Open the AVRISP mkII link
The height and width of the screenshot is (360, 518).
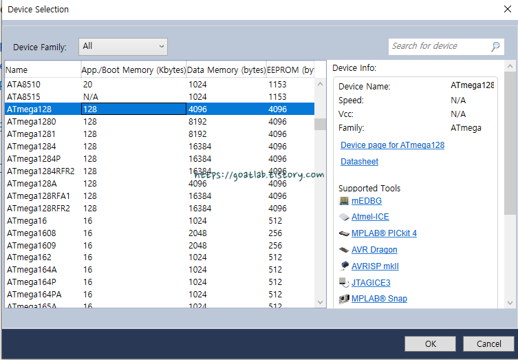pos(375,266)
